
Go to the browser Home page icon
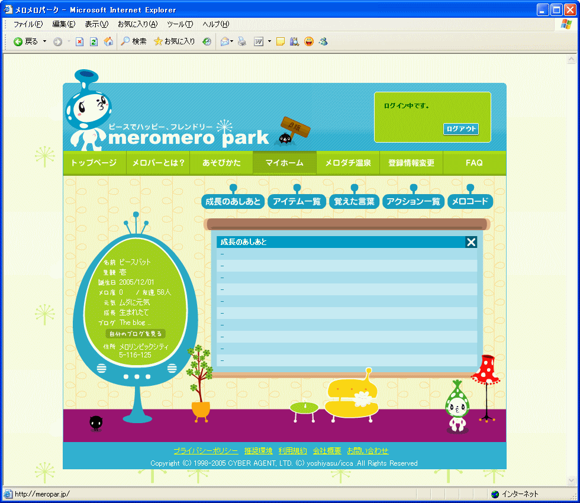coord(108,41)
